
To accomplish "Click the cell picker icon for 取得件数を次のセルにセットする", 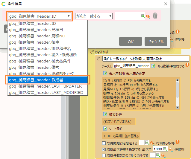I will coord(158,155).
